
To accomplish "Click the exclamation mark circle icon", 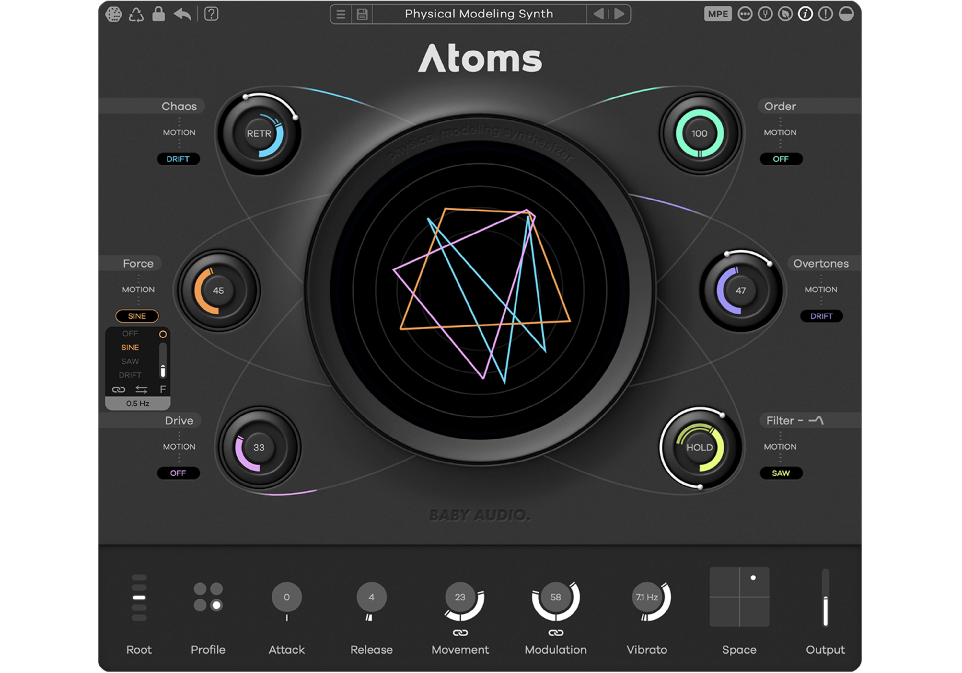I will click(x=826, y=14).
